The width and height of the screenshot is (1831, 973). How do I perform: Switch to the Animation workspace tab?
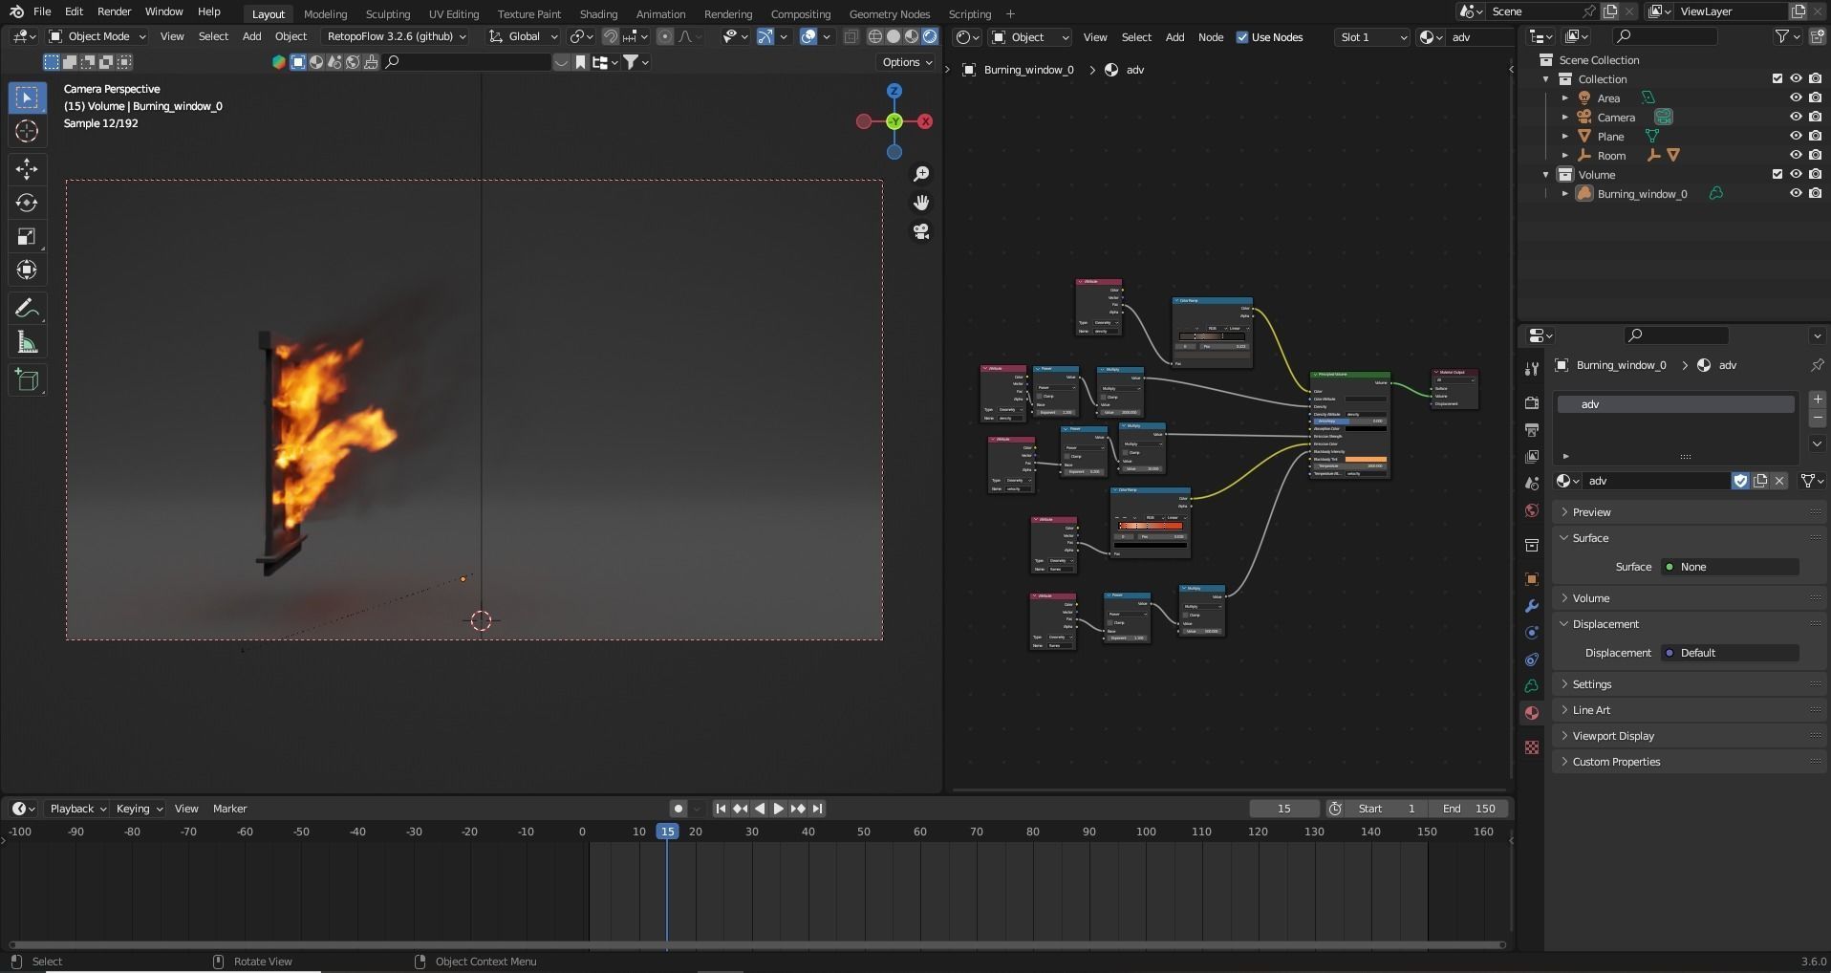[660, 14]
